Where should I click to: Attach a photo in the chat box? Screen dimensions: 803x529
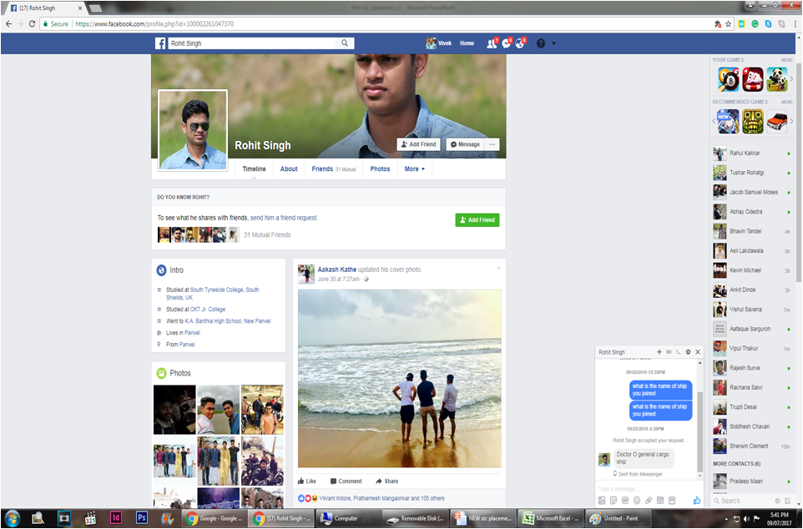click(x=602, y=501)
